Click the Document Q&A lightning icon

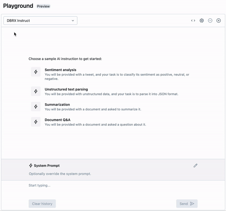(x=36, y=122)
